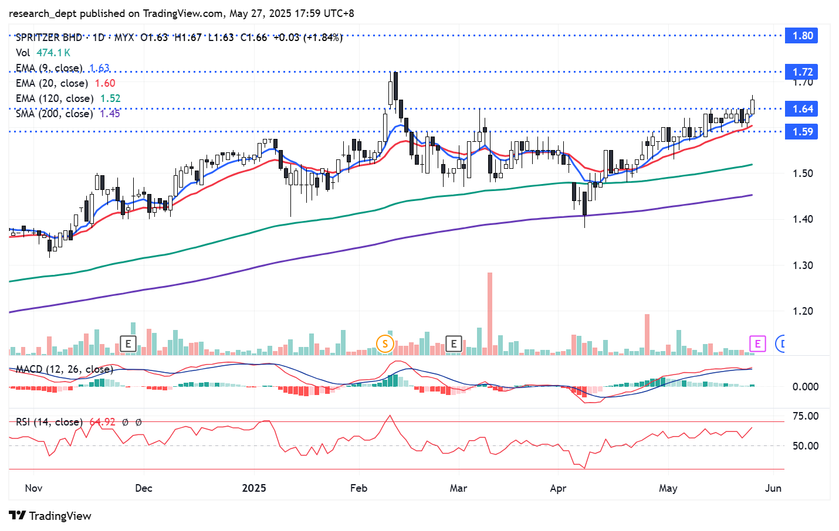Viewport: 839px width, 531px height.
Task: Select the 1.80 price level label
Action: point(802,36)
